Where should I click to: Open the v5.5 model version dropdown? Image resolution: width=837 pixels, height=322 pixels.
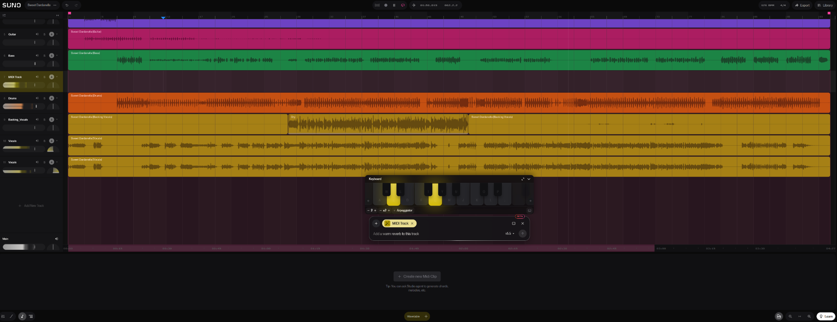click(510, 233)
